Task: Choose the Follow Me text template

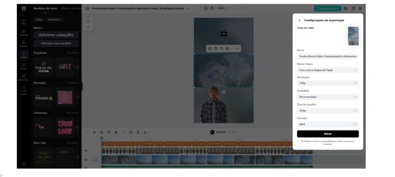Action: [44, 67]
